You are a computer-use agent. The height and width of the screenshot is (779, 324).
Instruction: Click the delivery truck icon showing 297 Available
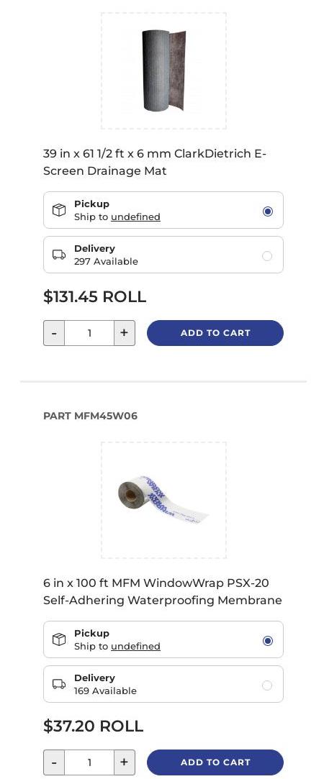(58, 255)
